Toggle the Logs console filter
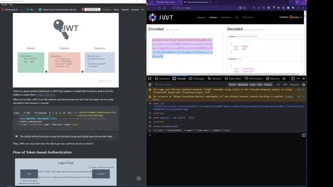The width and height of the screenshot is (333, 187). tap(252, 85)
